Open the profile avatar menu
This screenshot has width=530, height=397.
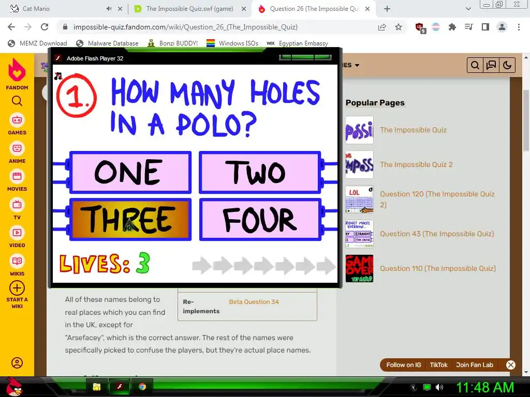(x=502, y=27)
